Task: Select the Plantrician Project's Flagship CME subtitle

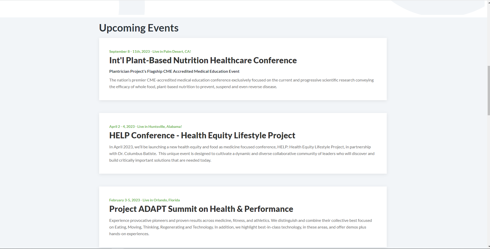Action: click(x=174, y=71)
